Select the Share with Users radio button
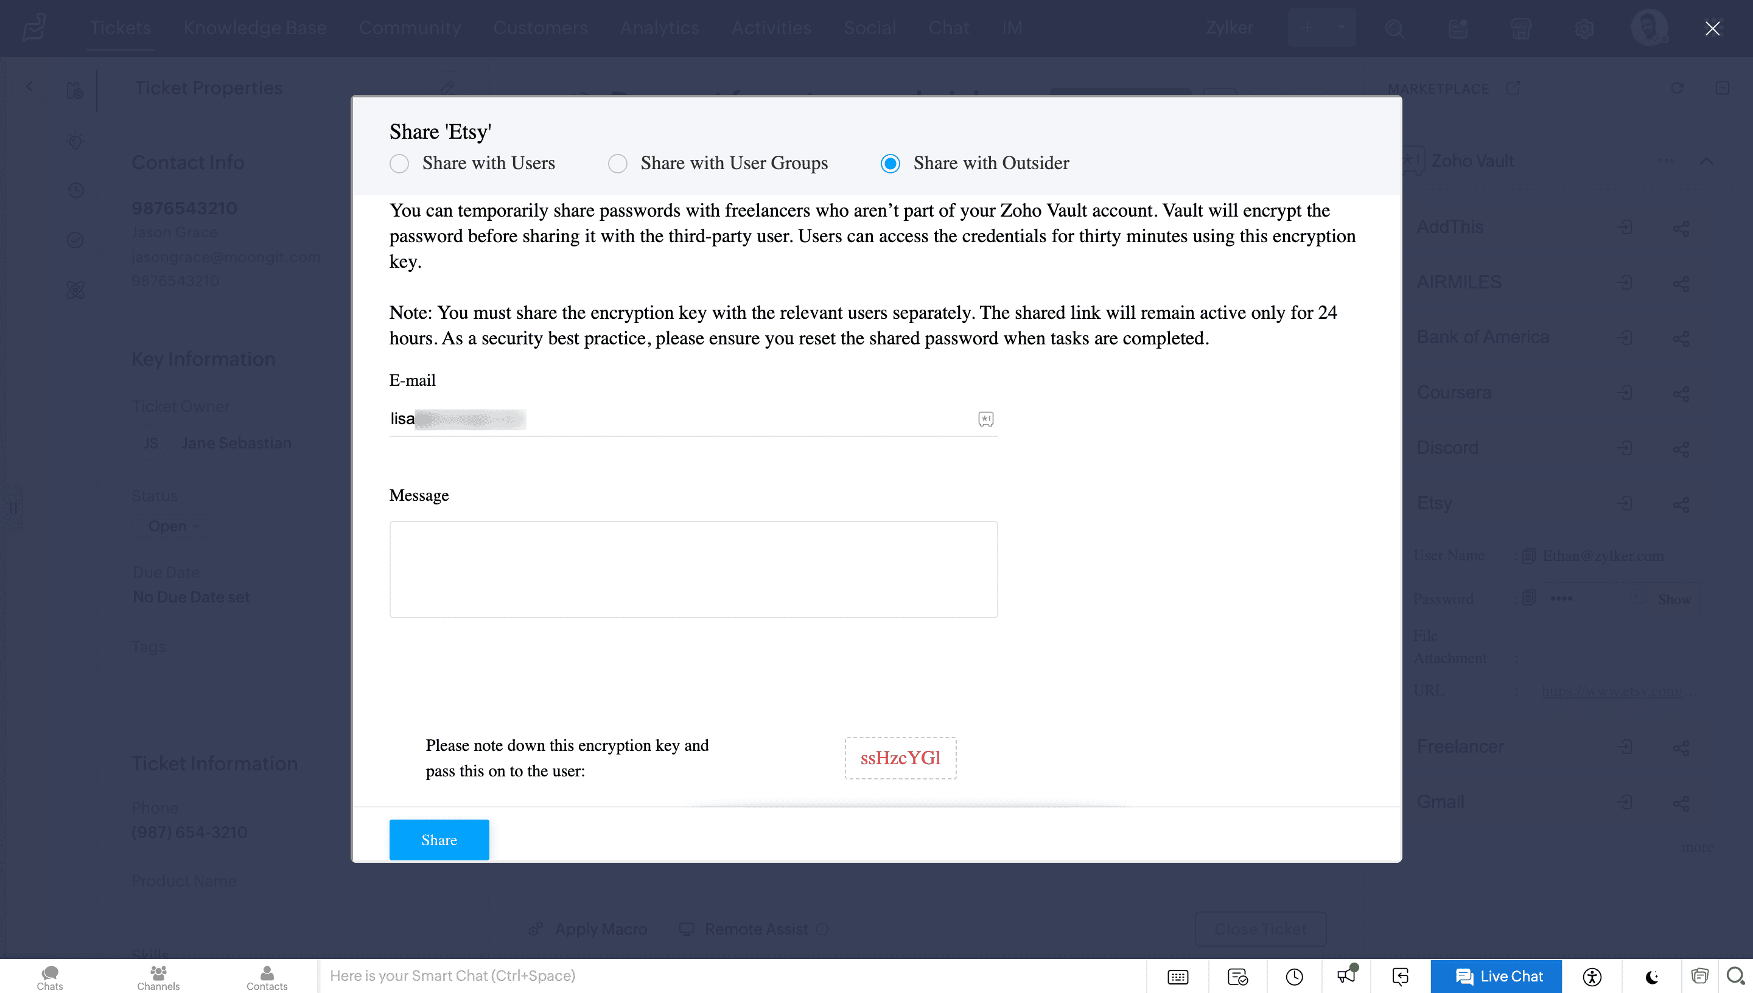 pos(399,164)
